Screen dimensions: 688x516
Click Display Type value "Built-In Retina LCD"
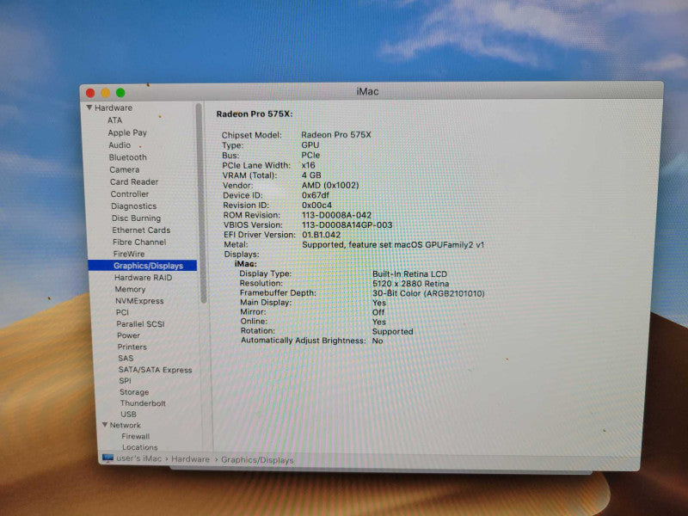point(409,273)
